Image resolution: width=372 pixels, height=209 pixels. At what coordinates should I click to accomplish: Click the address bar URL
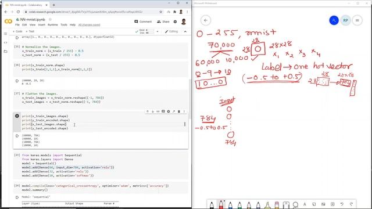85,12
